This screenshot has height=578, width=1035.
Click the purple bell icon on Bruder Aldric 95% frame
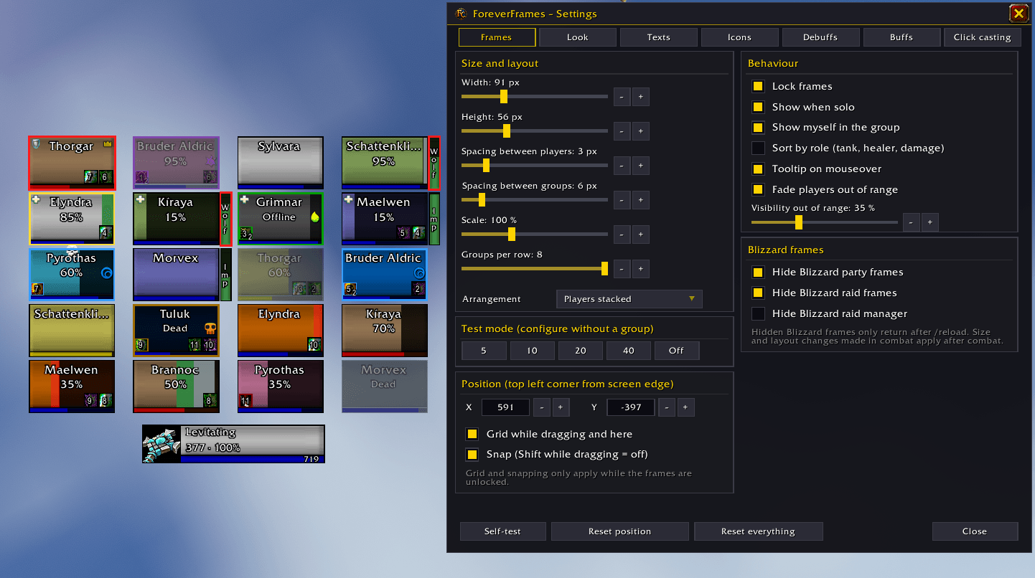pos(210,162)
